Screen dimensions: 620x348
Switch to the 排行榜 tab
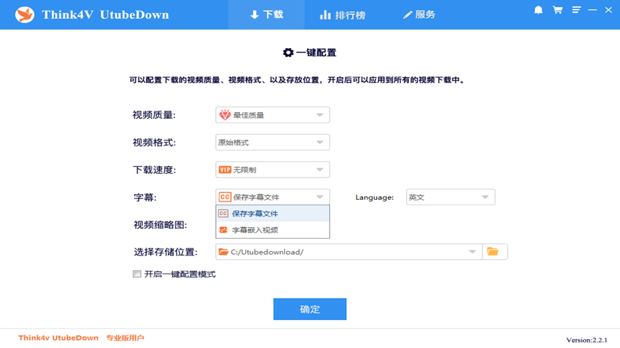343,15
